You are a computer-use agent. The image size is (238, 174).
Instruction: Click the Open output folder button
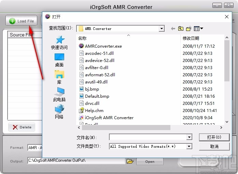(x=150, y=161)
